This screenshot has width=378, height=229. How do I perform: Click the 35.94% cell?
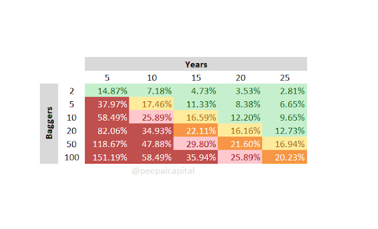pos(195,157)
